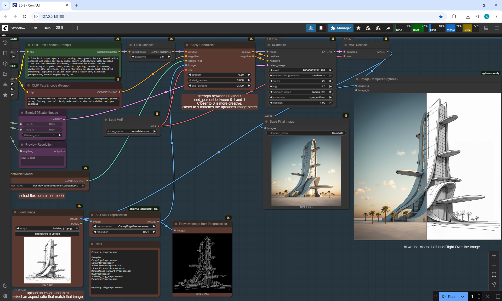Toggle the bottom panel icon
Screen dimensions: 502x301
click(486, 28)
